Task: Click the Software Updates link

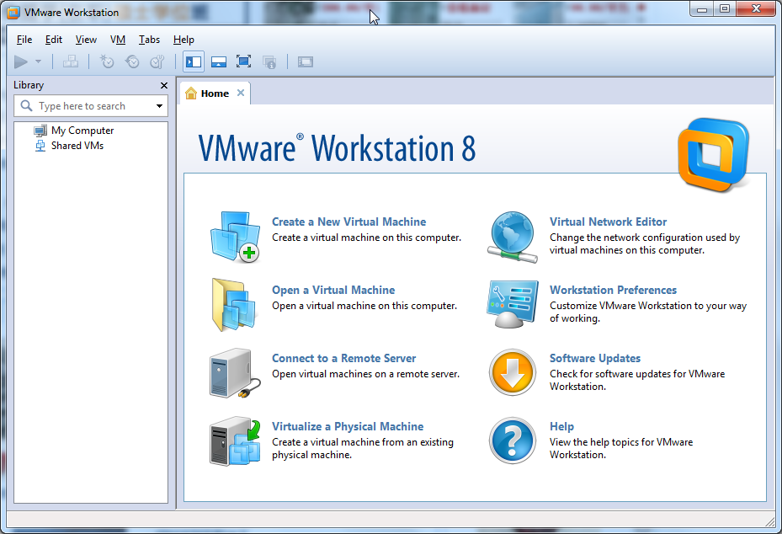Action: [595, 358]
